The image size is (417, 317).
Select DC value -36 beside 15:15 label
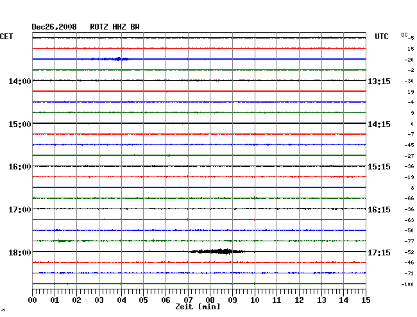pos(409,166)
